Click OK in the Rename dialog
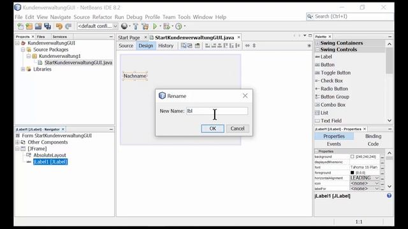 [212, 128]
